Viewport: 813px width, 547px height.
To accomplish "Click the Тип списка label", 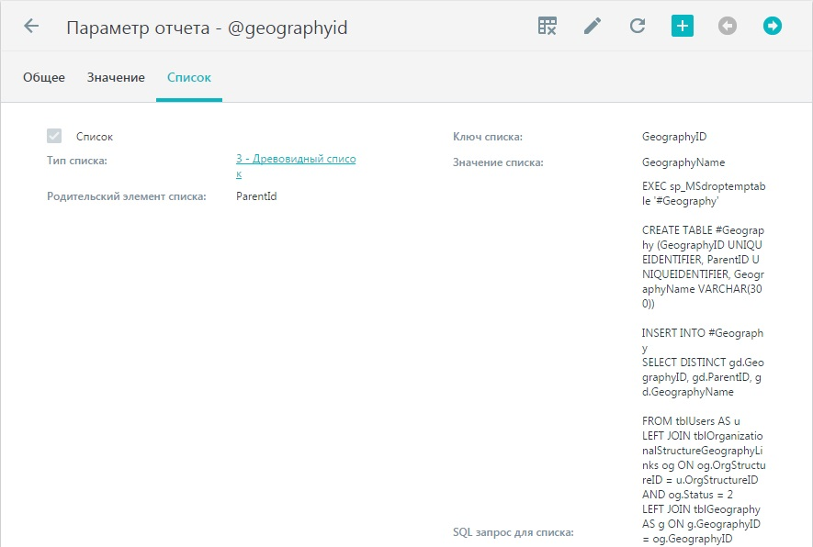I will pos(77,161).
